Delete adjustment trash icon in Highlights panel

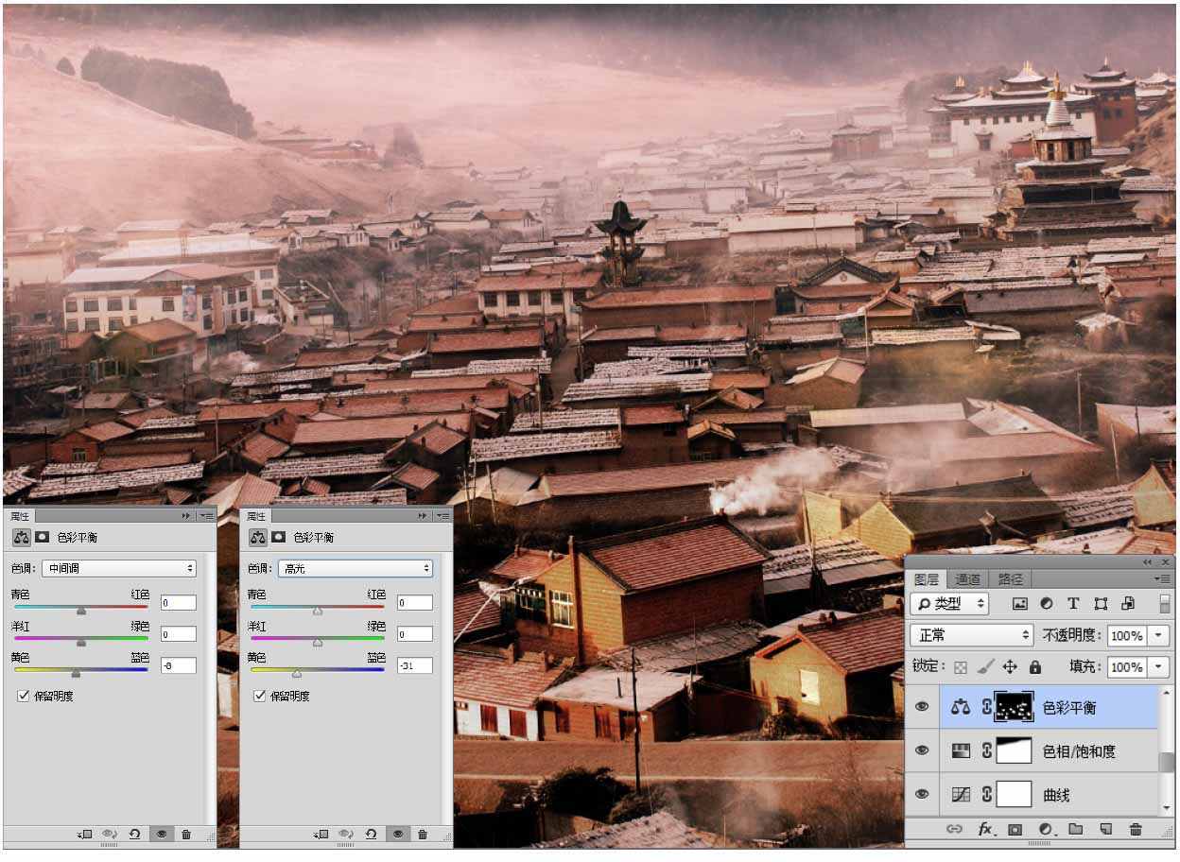click(x=423, y=835)
